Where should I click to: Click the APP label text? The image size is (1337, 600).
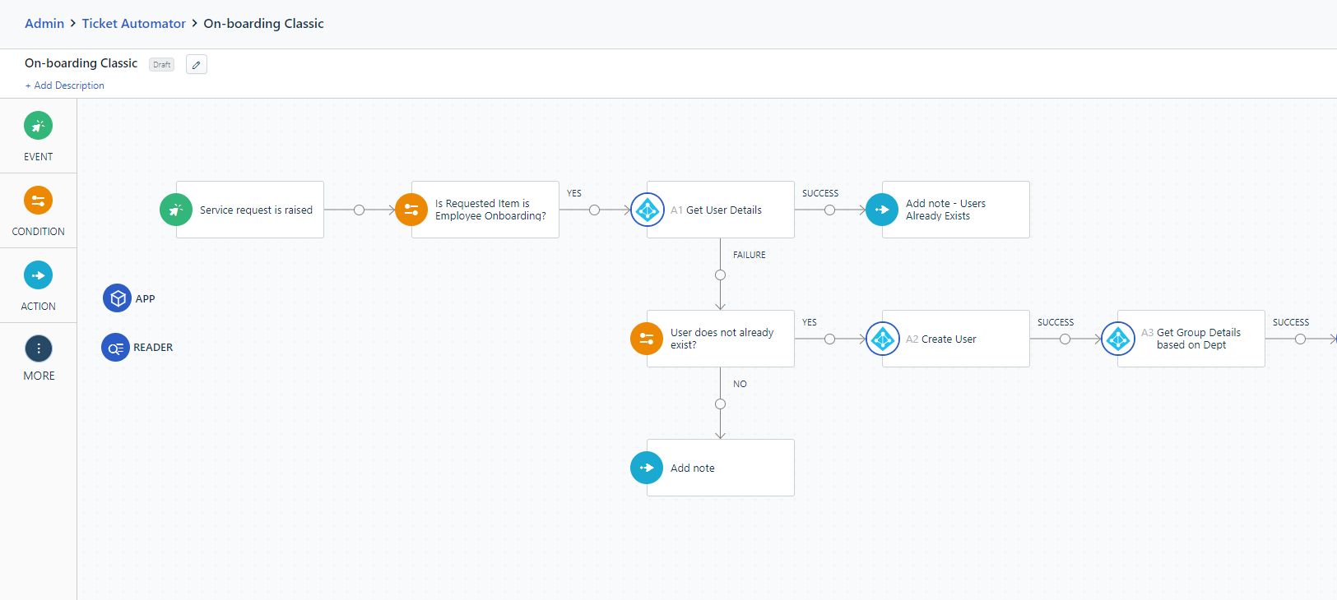click(x=146, y=299)
